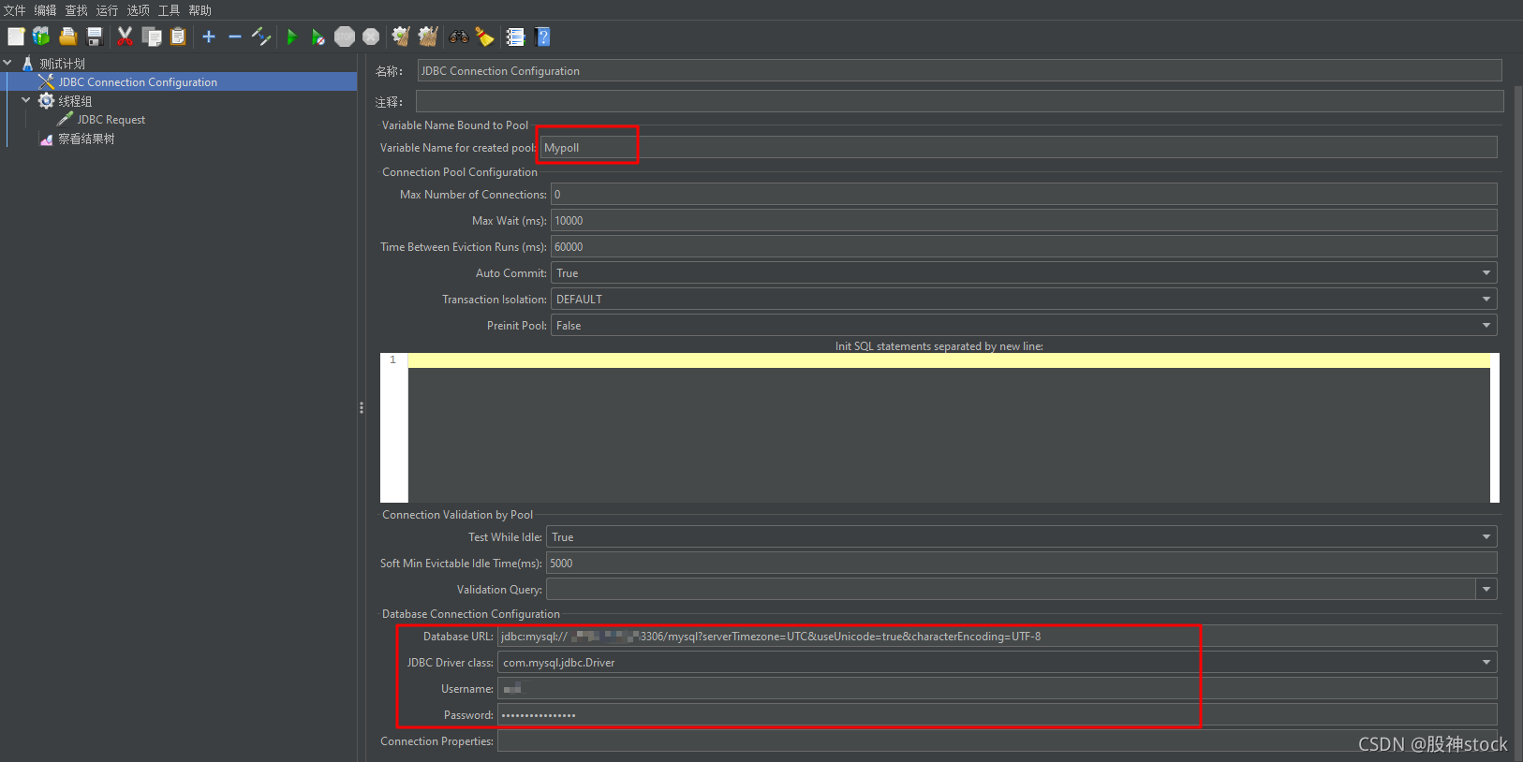Screen dimensions: 1523x762
Task: Reset search broom icon
Action: 484,37
